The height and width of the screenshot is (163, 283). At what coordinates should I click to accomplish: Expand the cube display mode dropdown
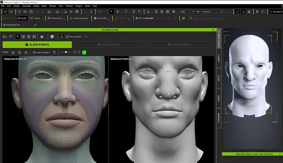[56, 37]
